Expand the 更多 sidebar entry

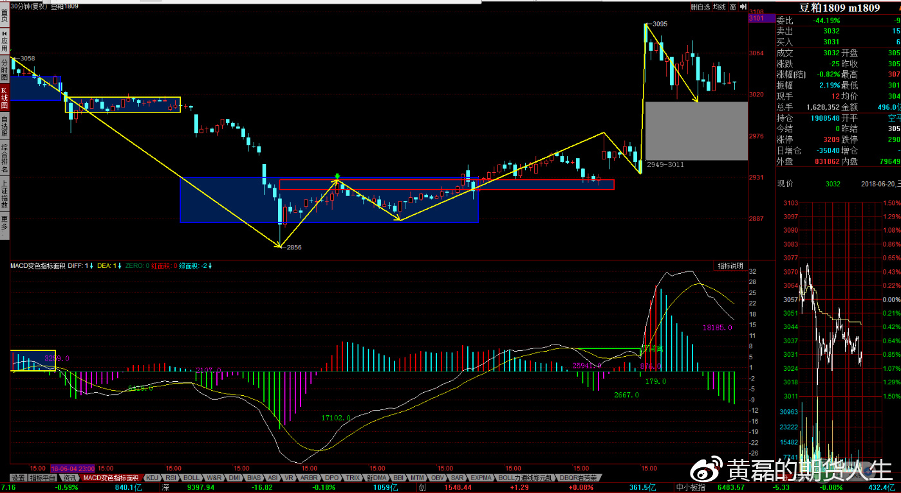pos(5,226)
